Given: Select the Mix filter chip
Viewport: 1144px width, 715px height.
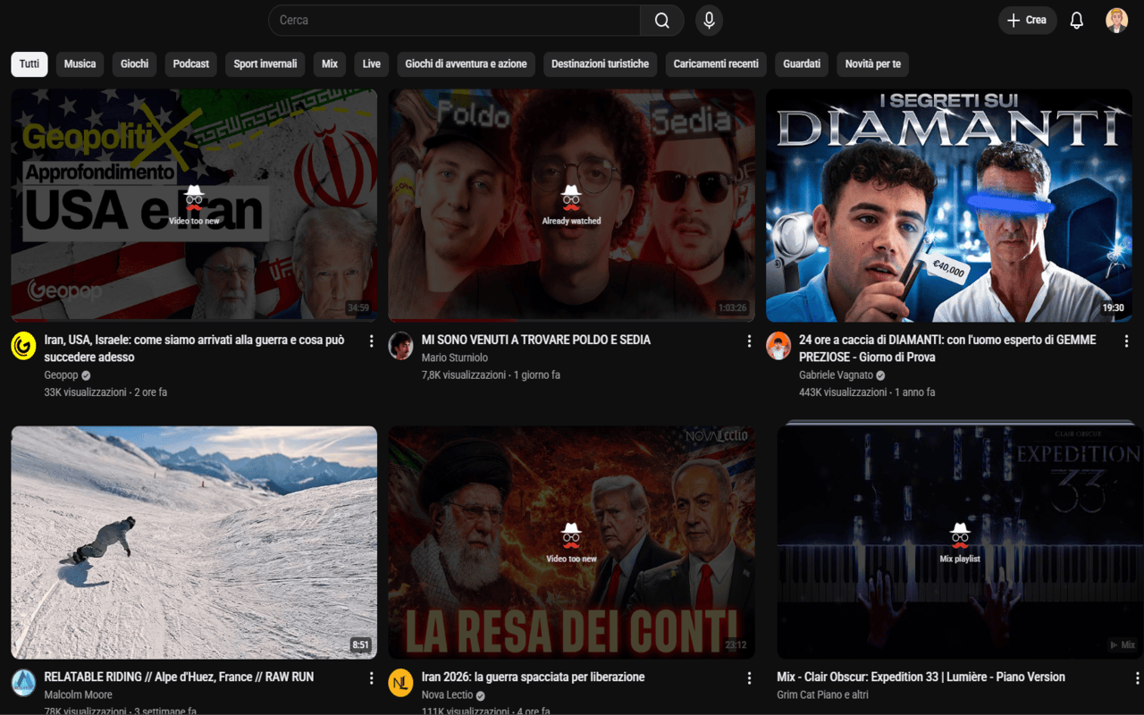Looking at the screenshot, I should pyautogui.click(x=330, y=64).
